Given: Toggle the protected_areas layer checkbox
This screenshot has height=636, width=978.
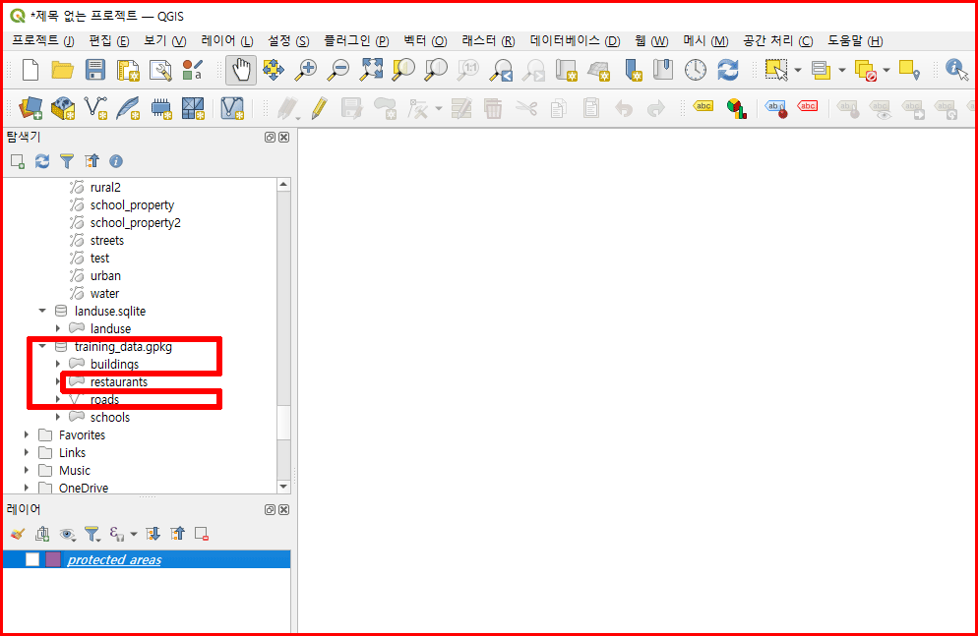Looking at the screenshot, I should pyautogui.click(x=32, y=559).
